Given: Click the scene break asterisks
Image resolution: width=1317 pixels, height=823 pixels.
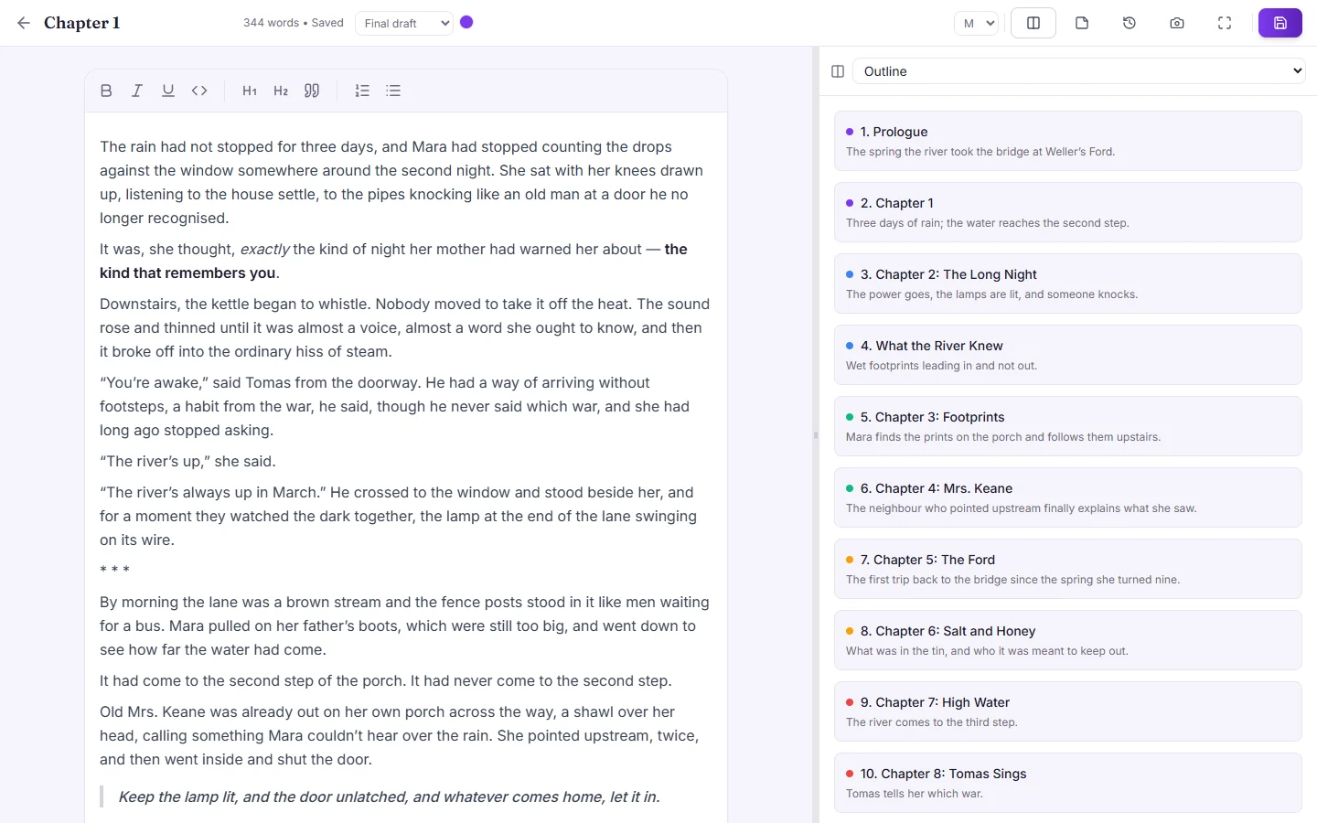Looking at the screenshot, I should (114, 571).
